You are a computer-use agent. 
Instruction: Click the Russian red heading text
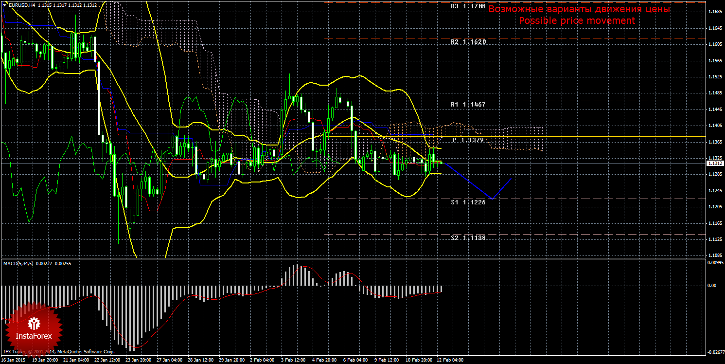[579, 9]
